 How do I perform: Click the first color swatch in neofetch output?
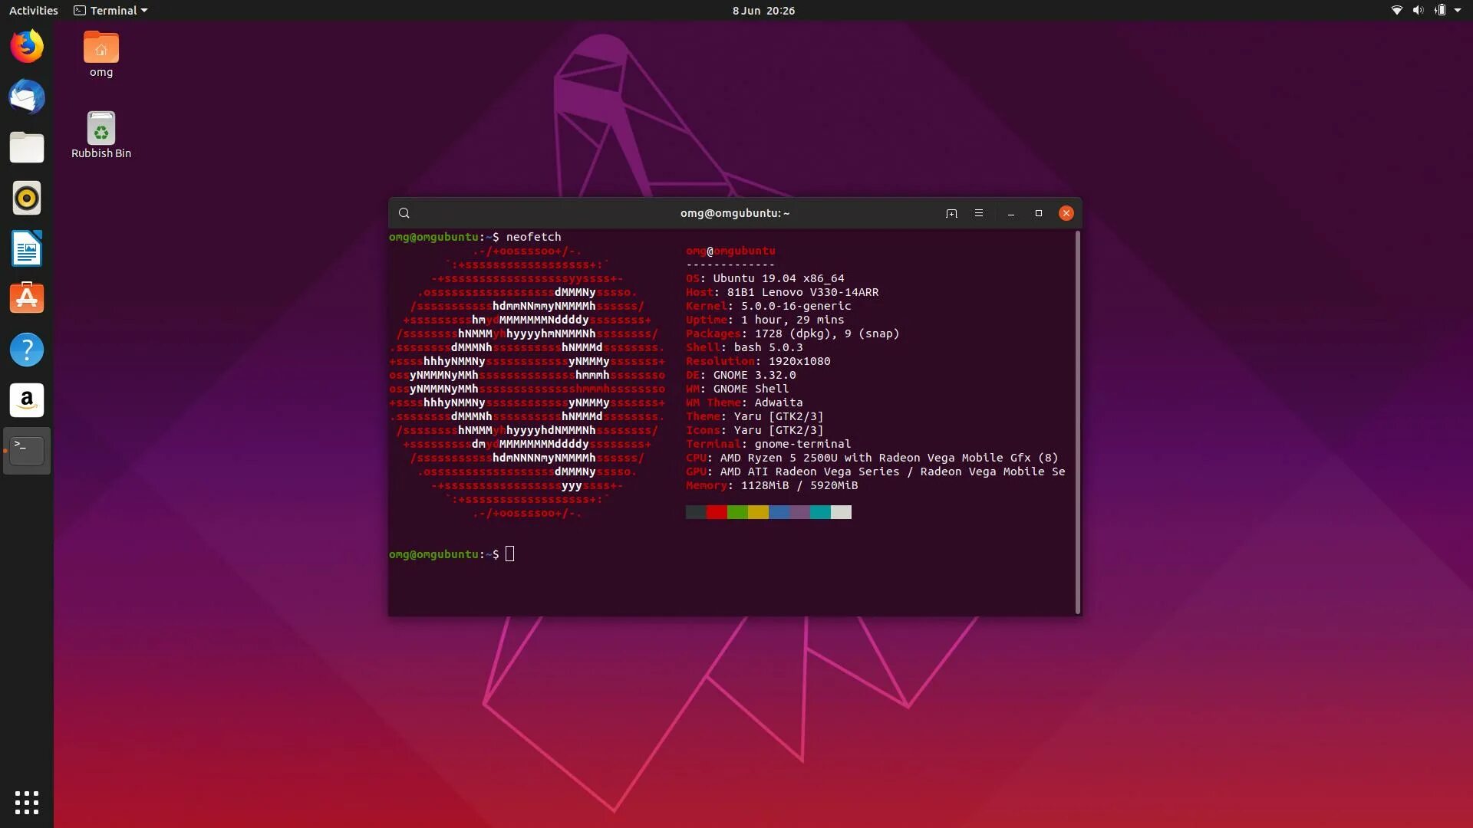point(695,511)
